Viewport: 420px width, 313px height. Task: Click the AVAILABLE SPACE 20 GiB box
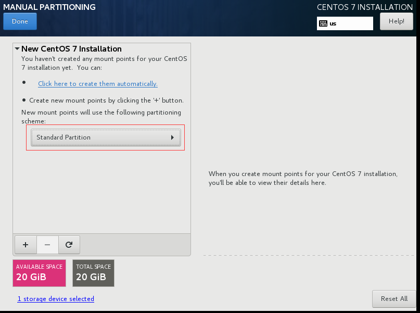coord(40,273)
